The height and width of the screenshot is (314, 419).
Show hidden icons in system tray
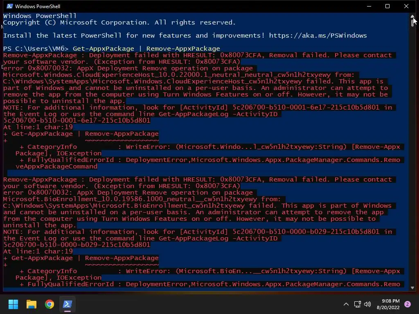click(x=346, y=304)
